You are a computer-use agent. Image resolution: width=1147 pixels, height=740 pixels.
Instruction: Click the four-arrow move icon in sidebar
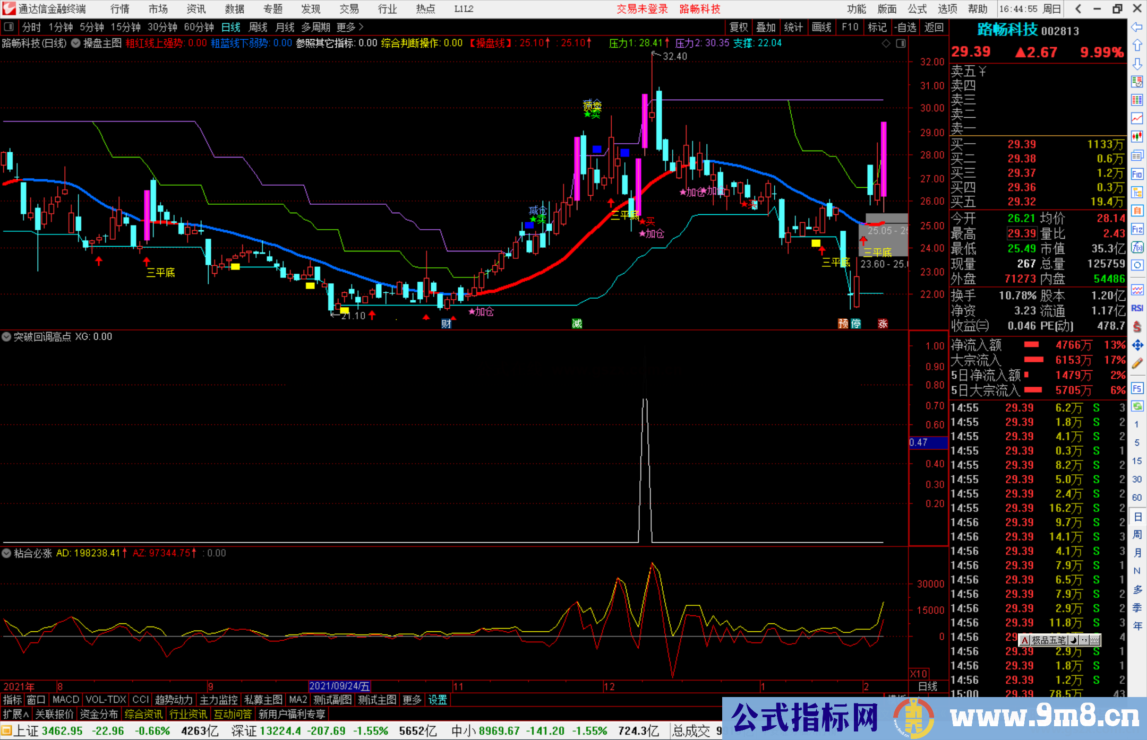click(x=1137, y=345)
